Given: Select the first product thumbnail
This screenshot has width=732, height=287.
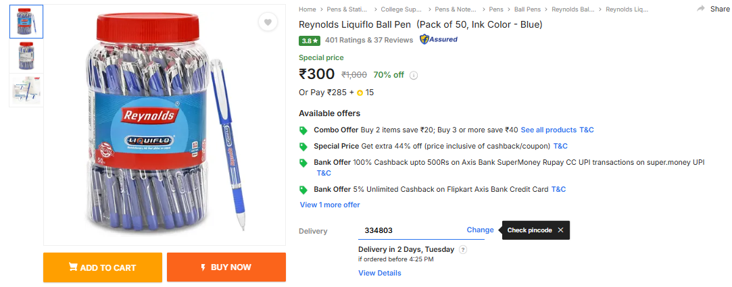Looking at the screenshot, I should click(x=26, y=22).
